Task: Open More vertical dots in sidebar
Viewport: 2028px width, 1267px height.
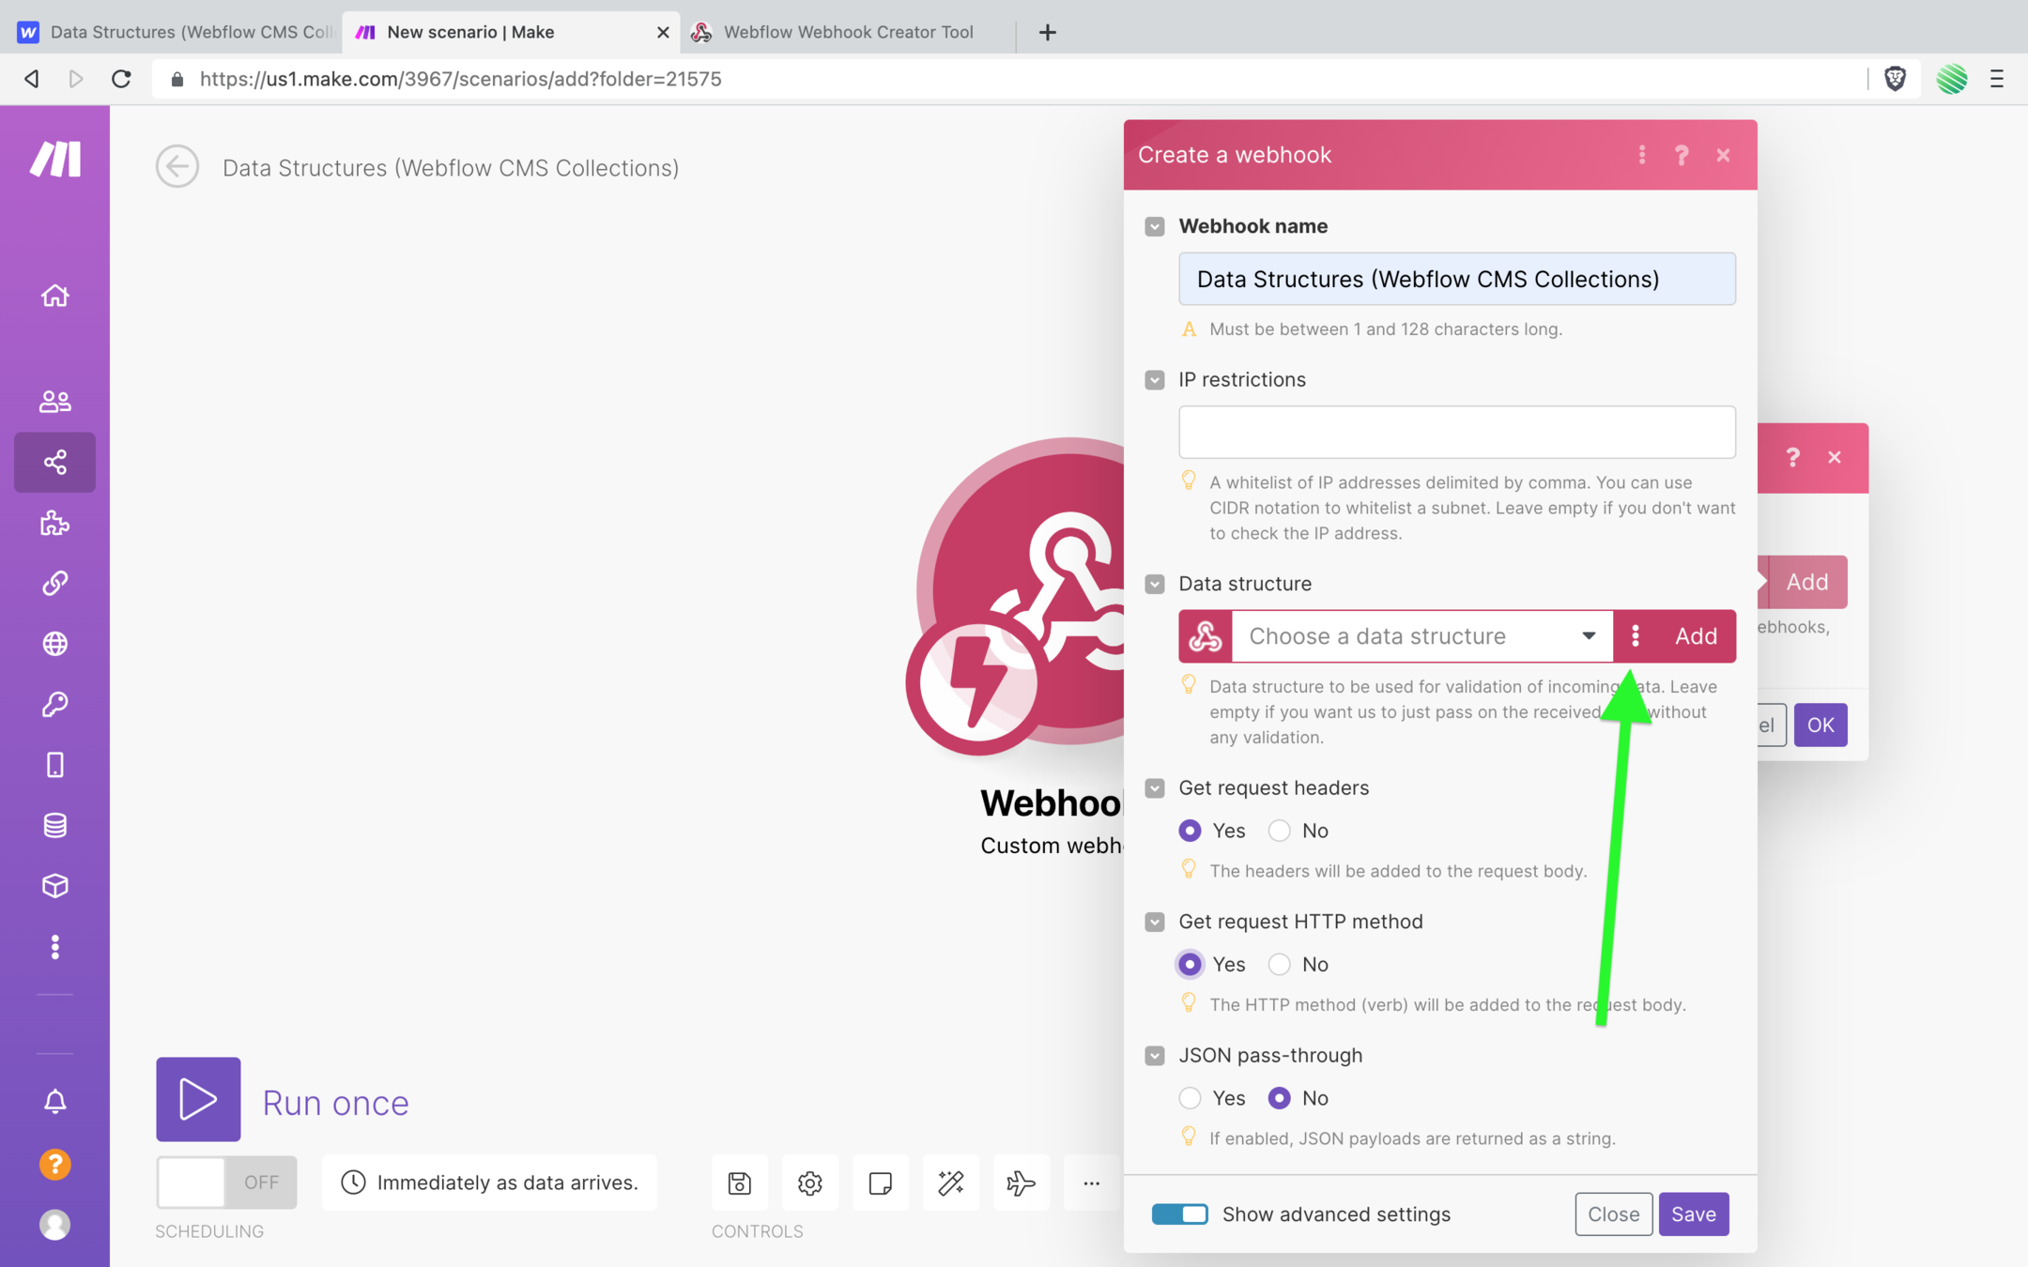Action: (54, 947)
